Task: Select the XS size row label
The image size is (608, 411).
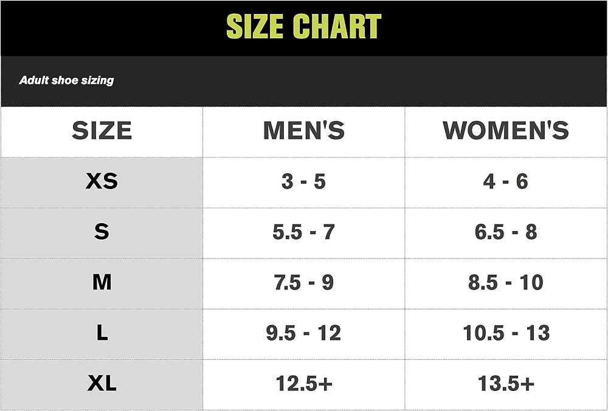Action: pos(102,181)
